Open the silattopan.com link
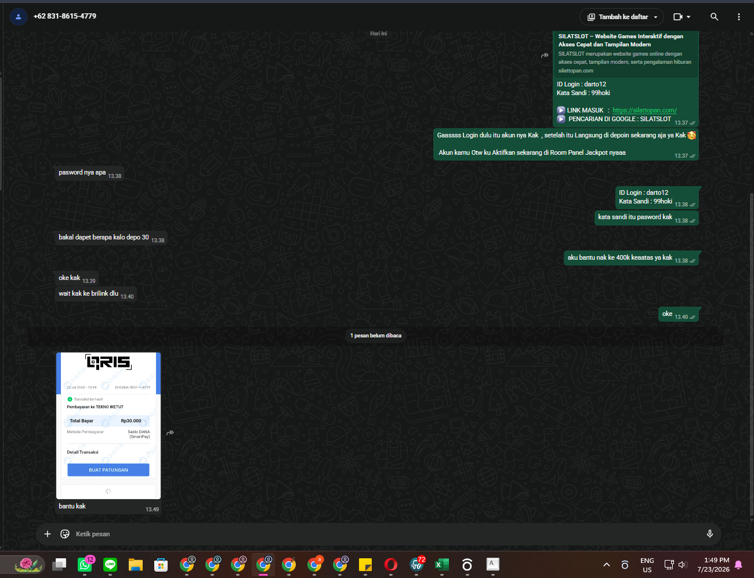This screenshot has height=578, width=754. click(644, 110)
